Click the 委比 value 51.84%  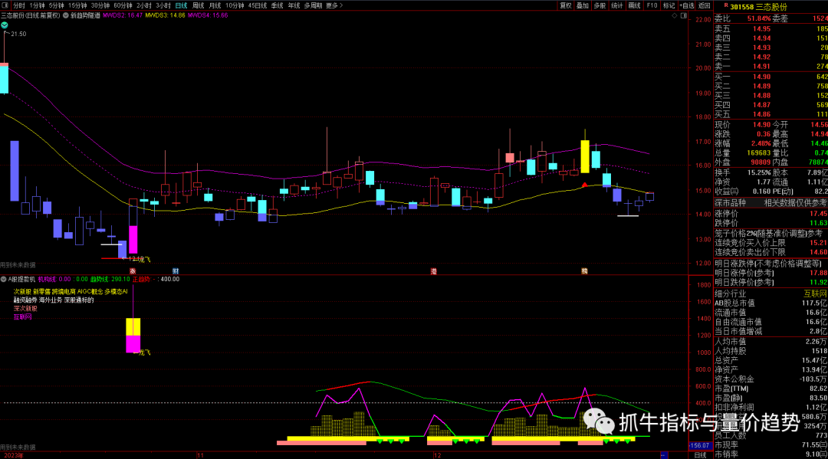(x=759, y=18)
